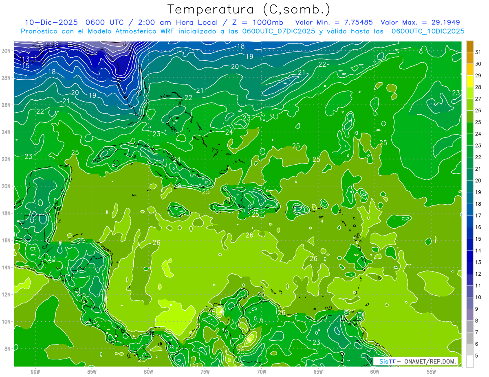
Task: Click the legend value "12" on the color bar
Action: coord(478,274)
